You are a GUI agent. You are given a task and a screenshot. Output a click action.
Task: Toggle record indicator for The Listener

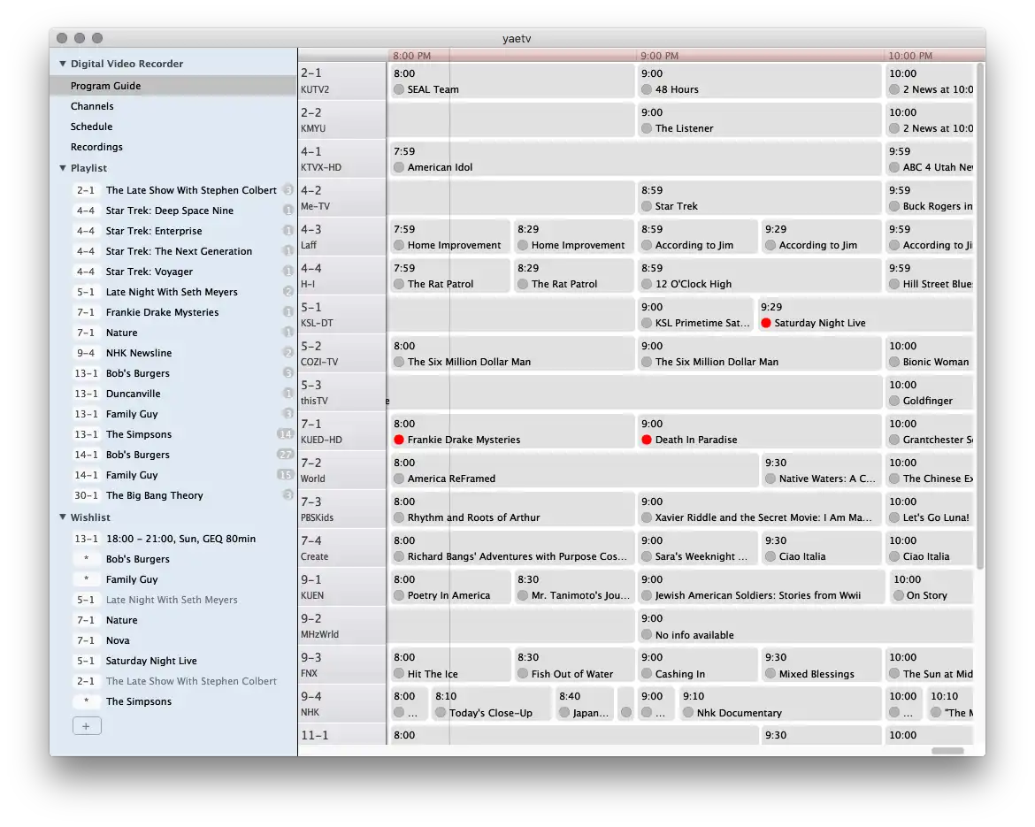coord(647,128)
